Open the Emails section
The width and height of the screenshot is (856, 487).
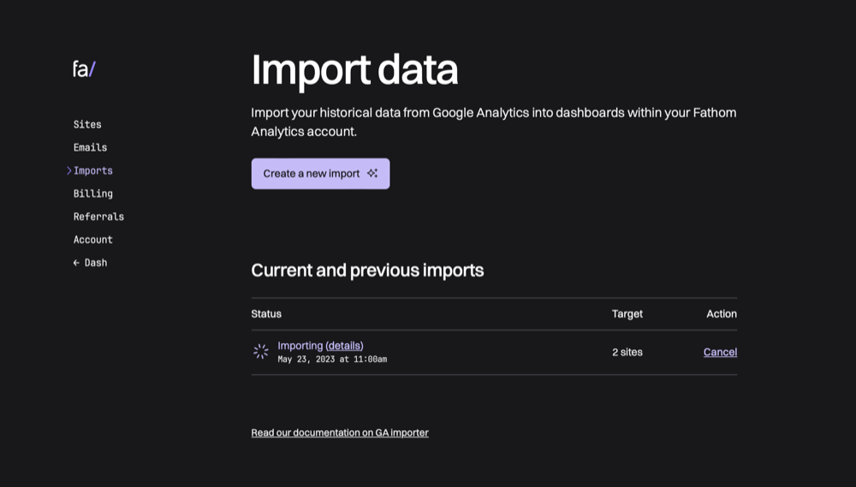coord(90,147)
